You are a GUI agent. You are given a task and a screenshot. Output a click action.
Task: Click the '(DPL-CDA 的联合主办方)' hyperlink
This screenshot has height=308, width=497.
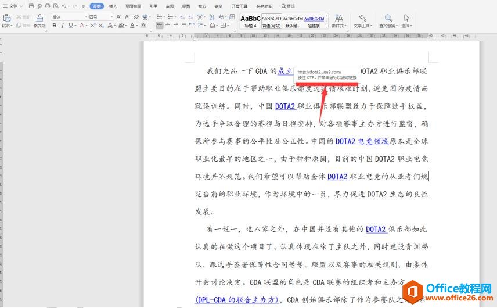click(237, 300)
